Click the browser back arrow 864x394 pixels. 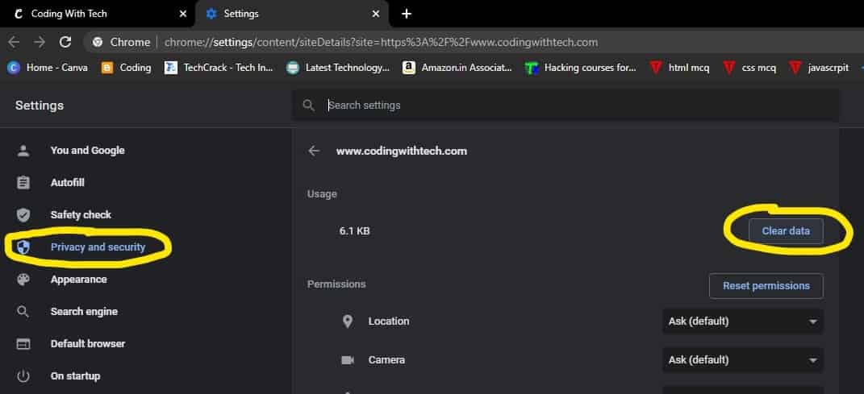point(14,42)
